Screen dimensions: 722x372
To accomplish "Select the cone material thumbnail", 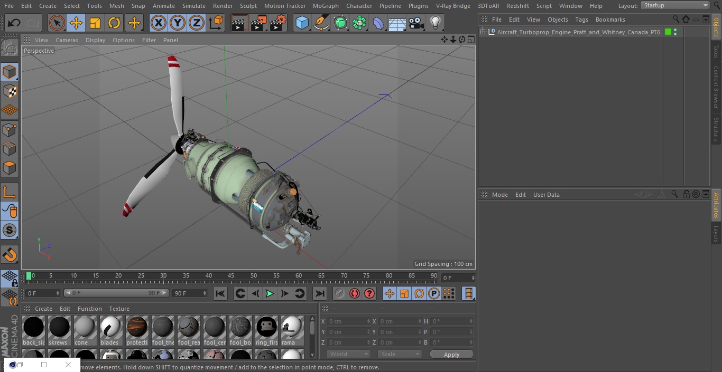I will point(85,330).
